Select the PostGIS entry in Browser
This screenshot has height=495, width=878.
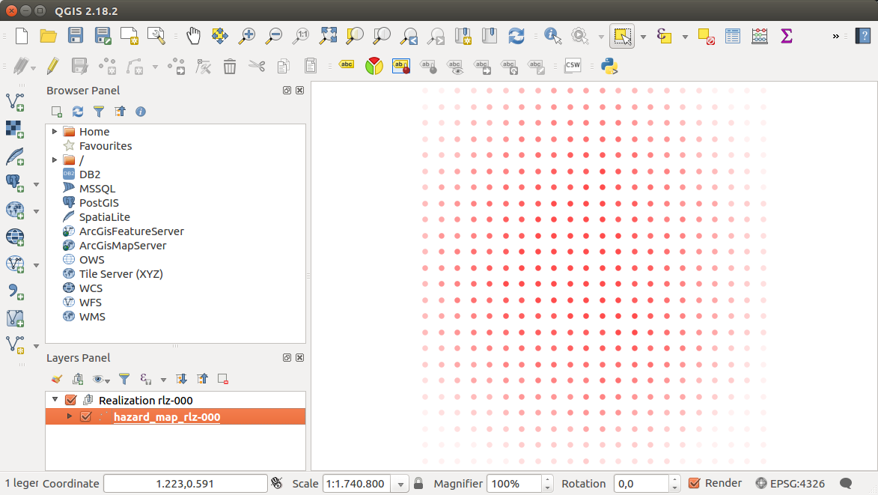tap(99, 203)
